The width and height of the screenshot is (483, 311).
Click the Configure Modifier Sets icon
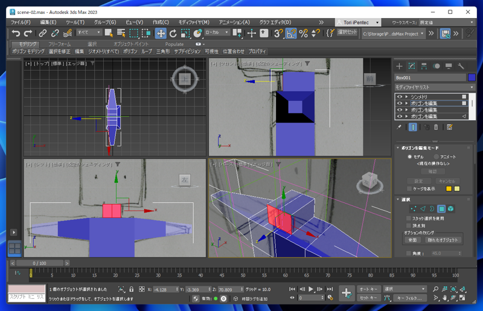point(450,127)
